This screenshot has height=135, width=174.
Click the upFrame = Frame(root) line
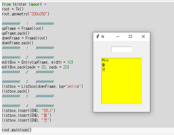click(x=22, y=28)
